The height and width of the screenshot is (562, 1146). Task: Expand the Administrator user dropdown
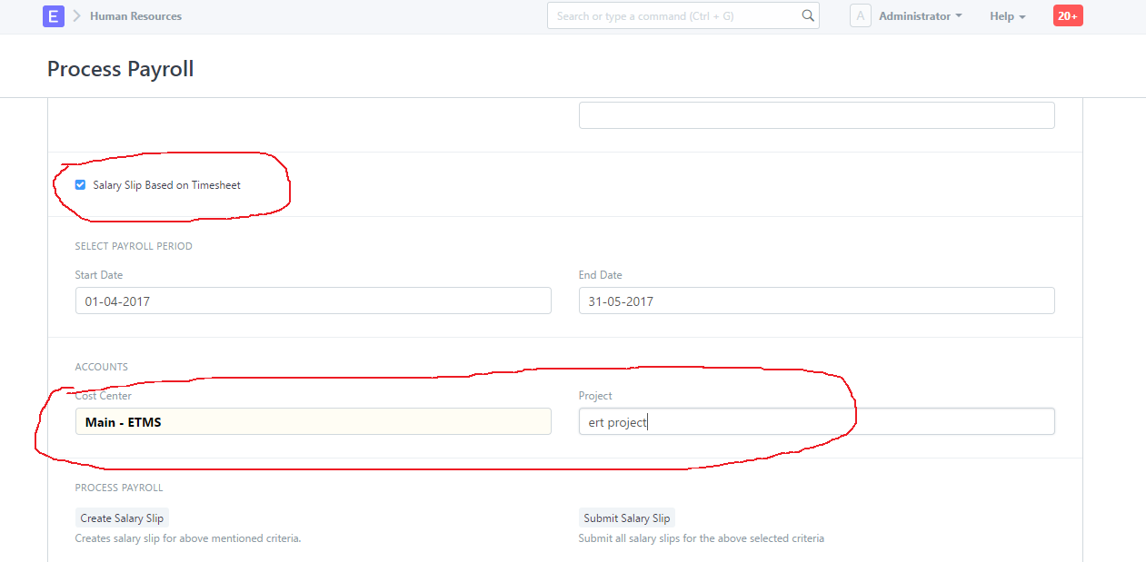[920, 16]
